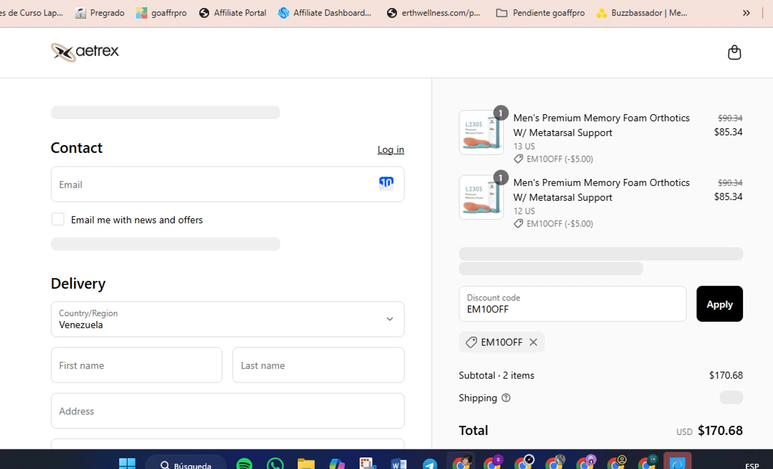This screenshot has height=469, width=773.
Task: Click the Discount code input field
Action: tap(573, 304)
